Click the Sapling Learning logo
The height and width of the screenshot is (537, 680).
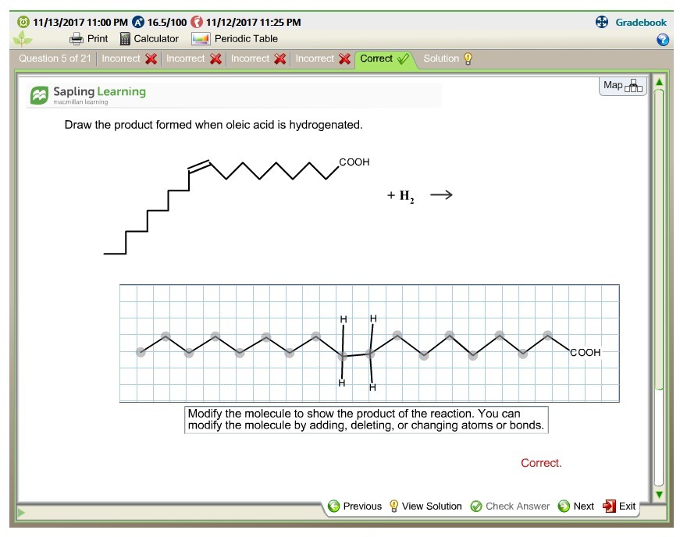(x=87, y=94)
